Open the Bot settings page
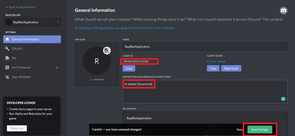Viewport: 295px width, 136px height. (x=14, y=58)
